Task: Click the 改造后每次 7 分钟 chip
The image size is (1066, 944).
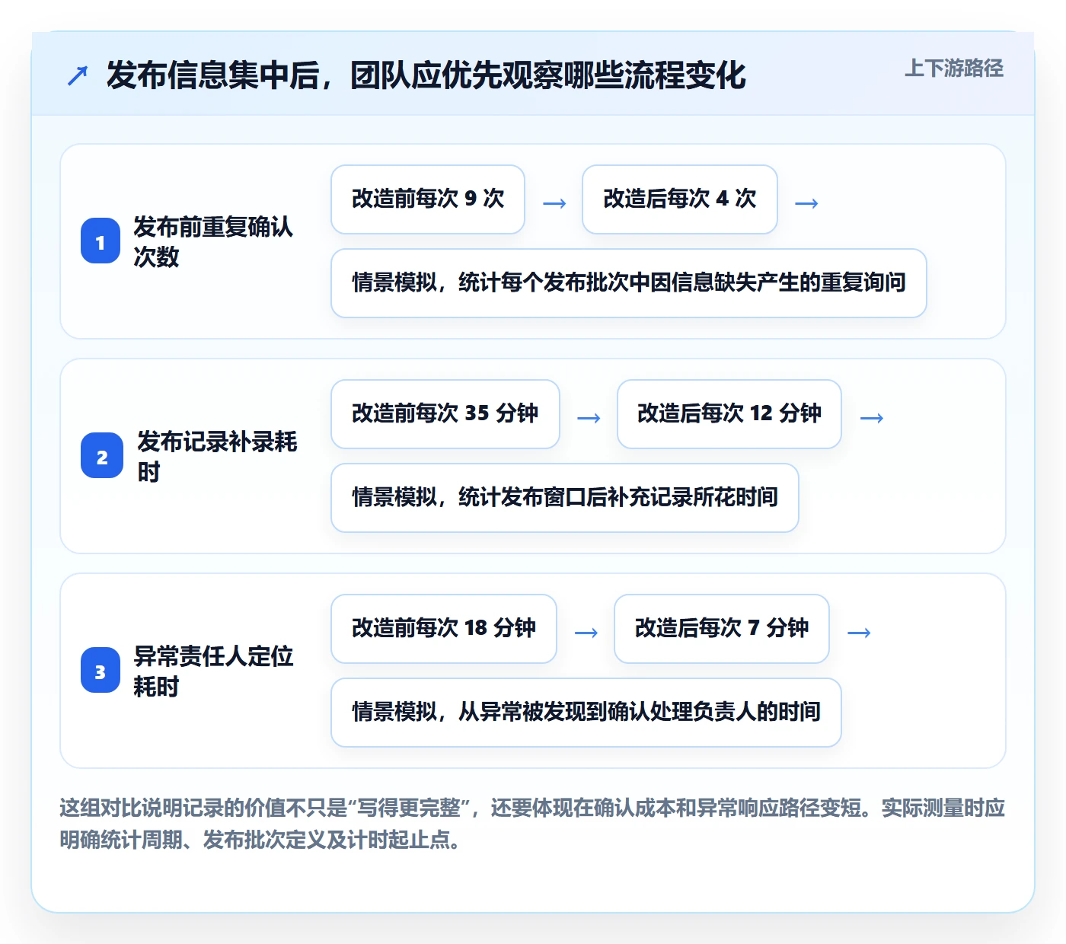Action: (722, 629)
